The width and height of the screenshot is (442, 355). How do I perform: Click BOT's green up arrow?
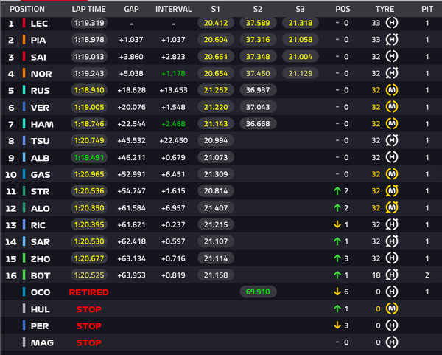337,275
